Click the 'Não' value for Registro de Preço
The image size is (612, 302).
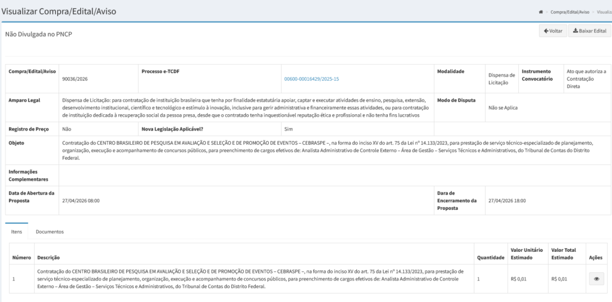pos(67,129)
